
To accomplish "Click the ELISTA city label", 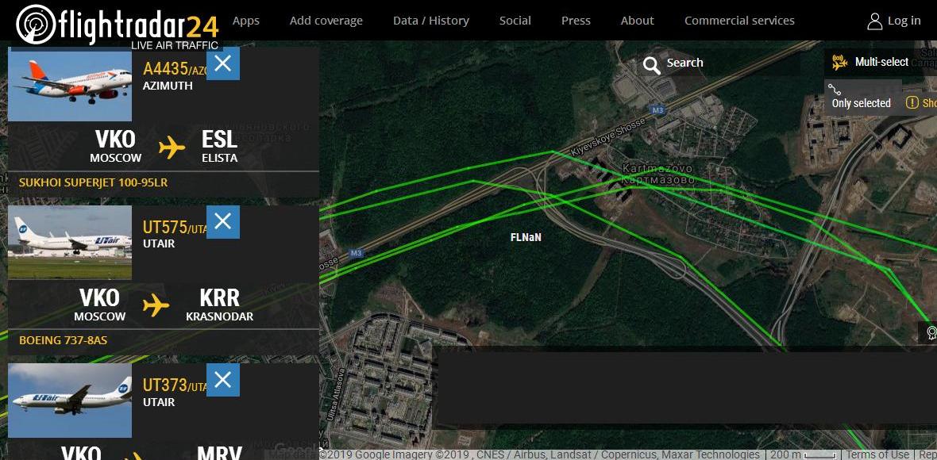I will pos(219,158).
